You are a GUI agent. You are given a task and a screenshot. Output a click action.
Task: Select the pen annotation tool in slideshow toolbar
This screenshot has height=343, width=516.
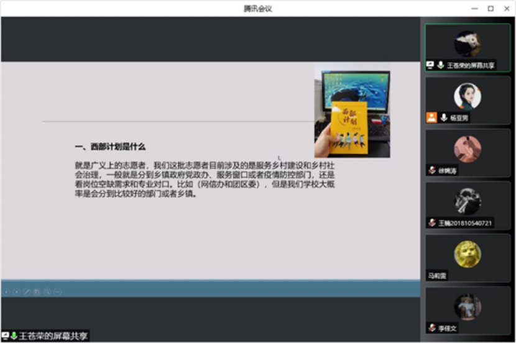(x=27, y=291)
